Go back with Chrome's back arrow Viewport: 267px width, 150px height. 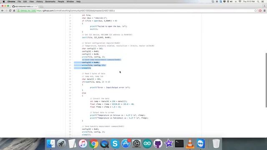point(3,11)
